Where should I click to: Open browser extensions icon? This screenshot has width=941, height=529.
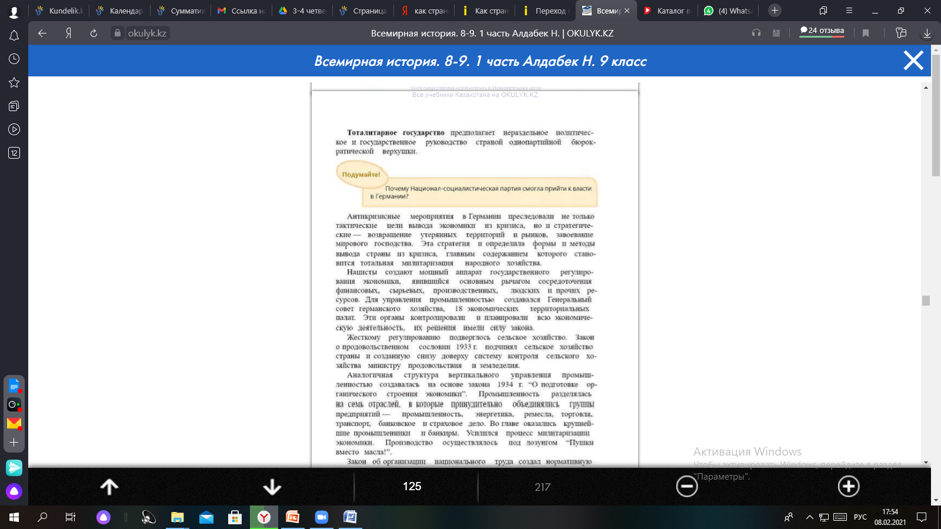pos(901,34)
